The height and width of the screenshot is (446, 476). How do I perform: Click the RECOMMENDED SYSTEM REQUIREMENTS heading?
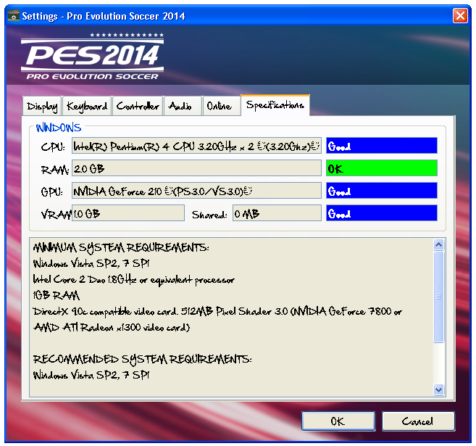(143, 360)
